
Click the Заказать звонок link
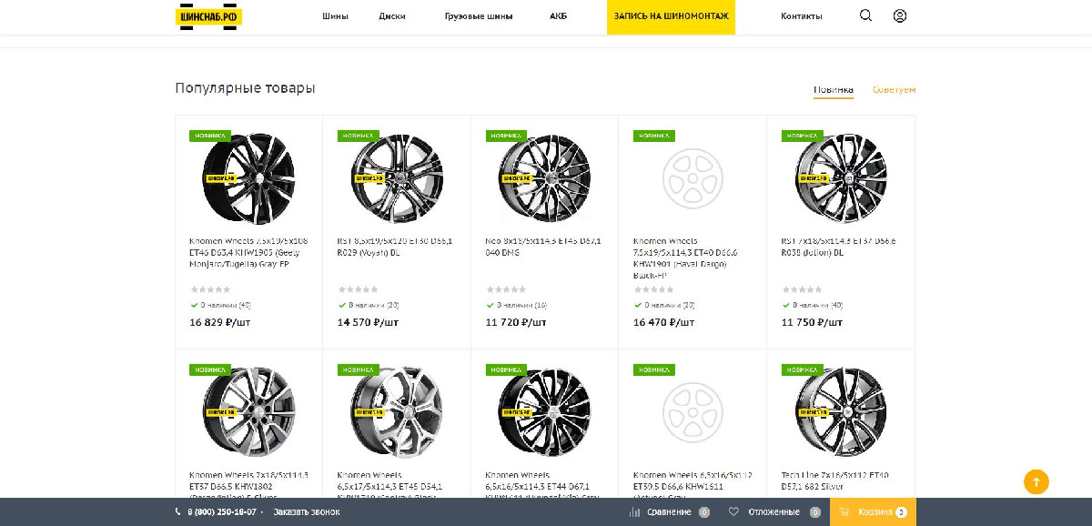[x=307, y=512]
